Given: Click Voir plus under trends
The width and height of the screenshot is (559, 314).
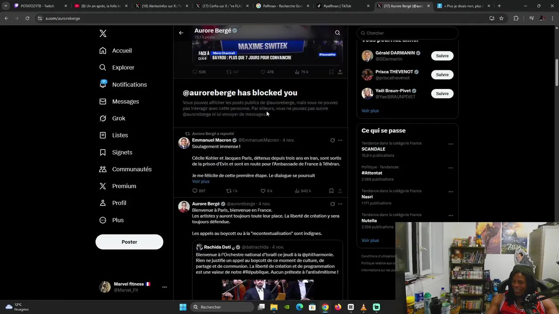Looking at the screenshot, I should (x=370, y=240).
